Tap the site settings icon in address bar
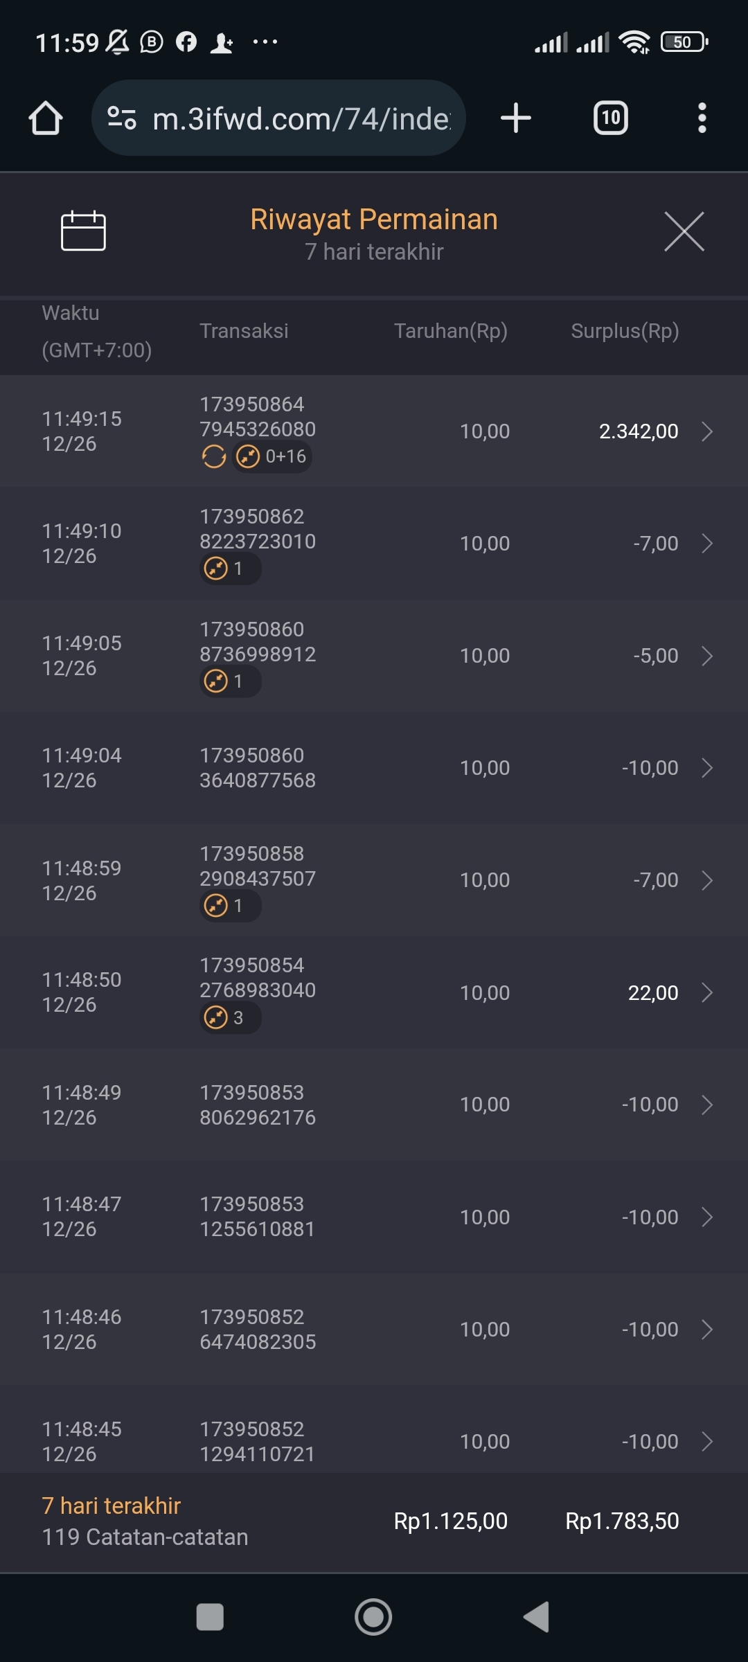Screen dimensions: 748x1662 tap(122, 118)
